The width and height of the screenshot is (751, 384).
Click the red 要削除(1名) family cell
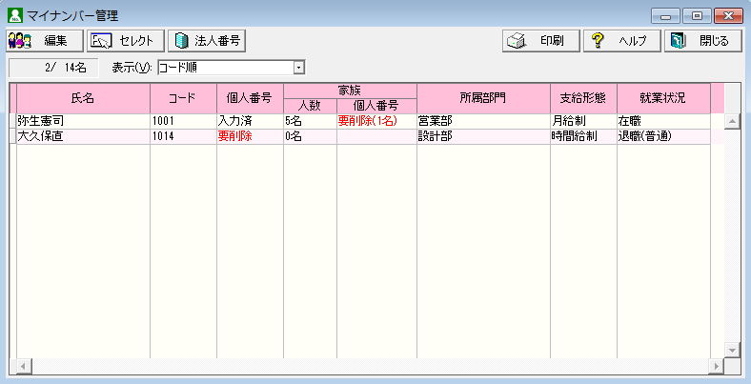[x=376, y=121]
